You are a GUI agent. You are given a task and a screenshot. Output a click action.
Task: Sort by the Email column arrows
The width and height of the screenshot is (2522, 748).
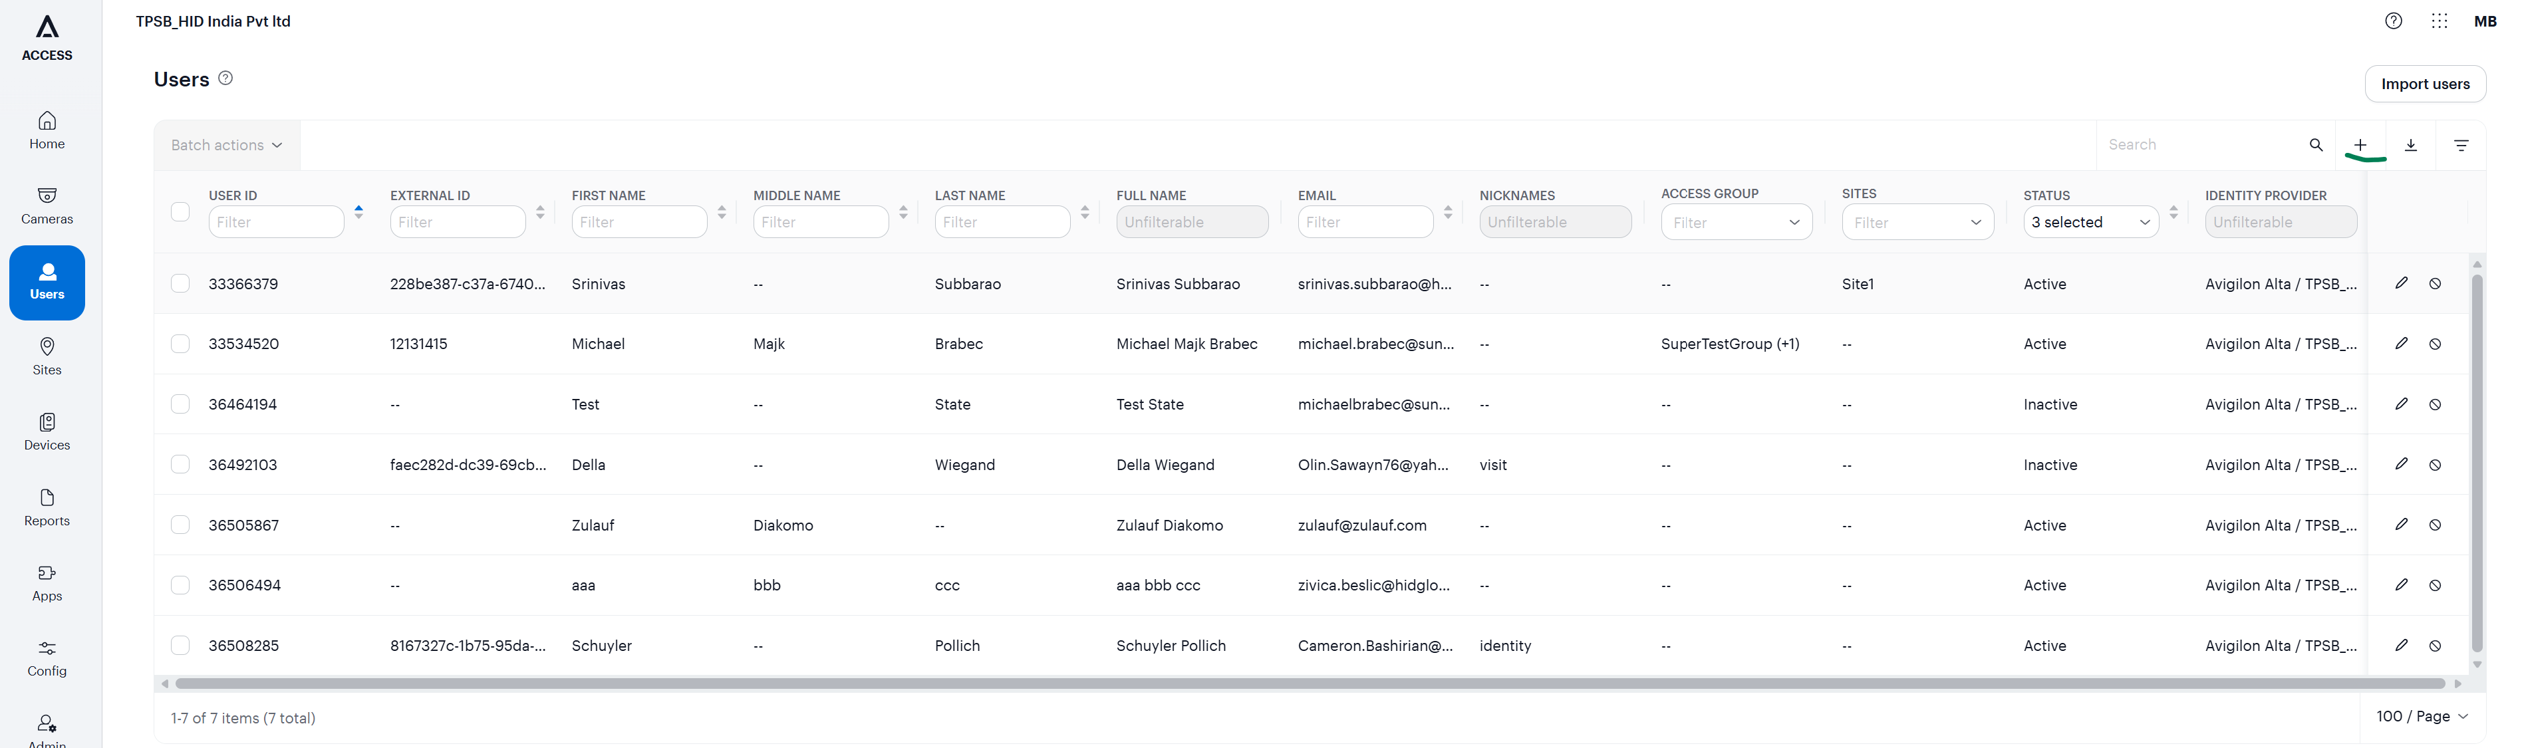tap(1448, 211)
